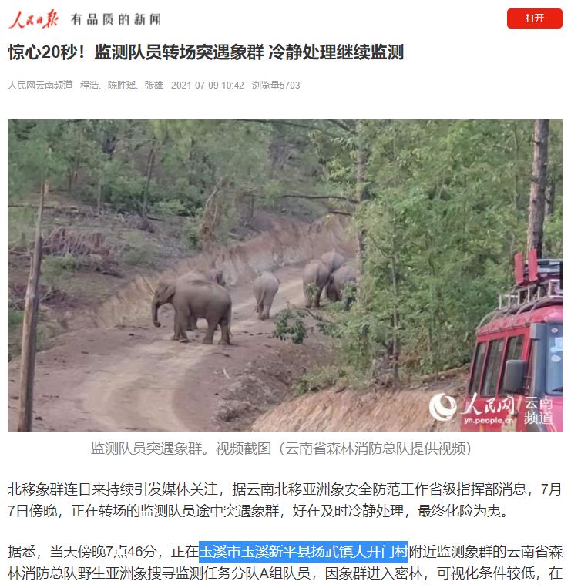
Task: Click the 2021-07-09 10:42 publish timestamp
Action: click(x=207, y=85)
